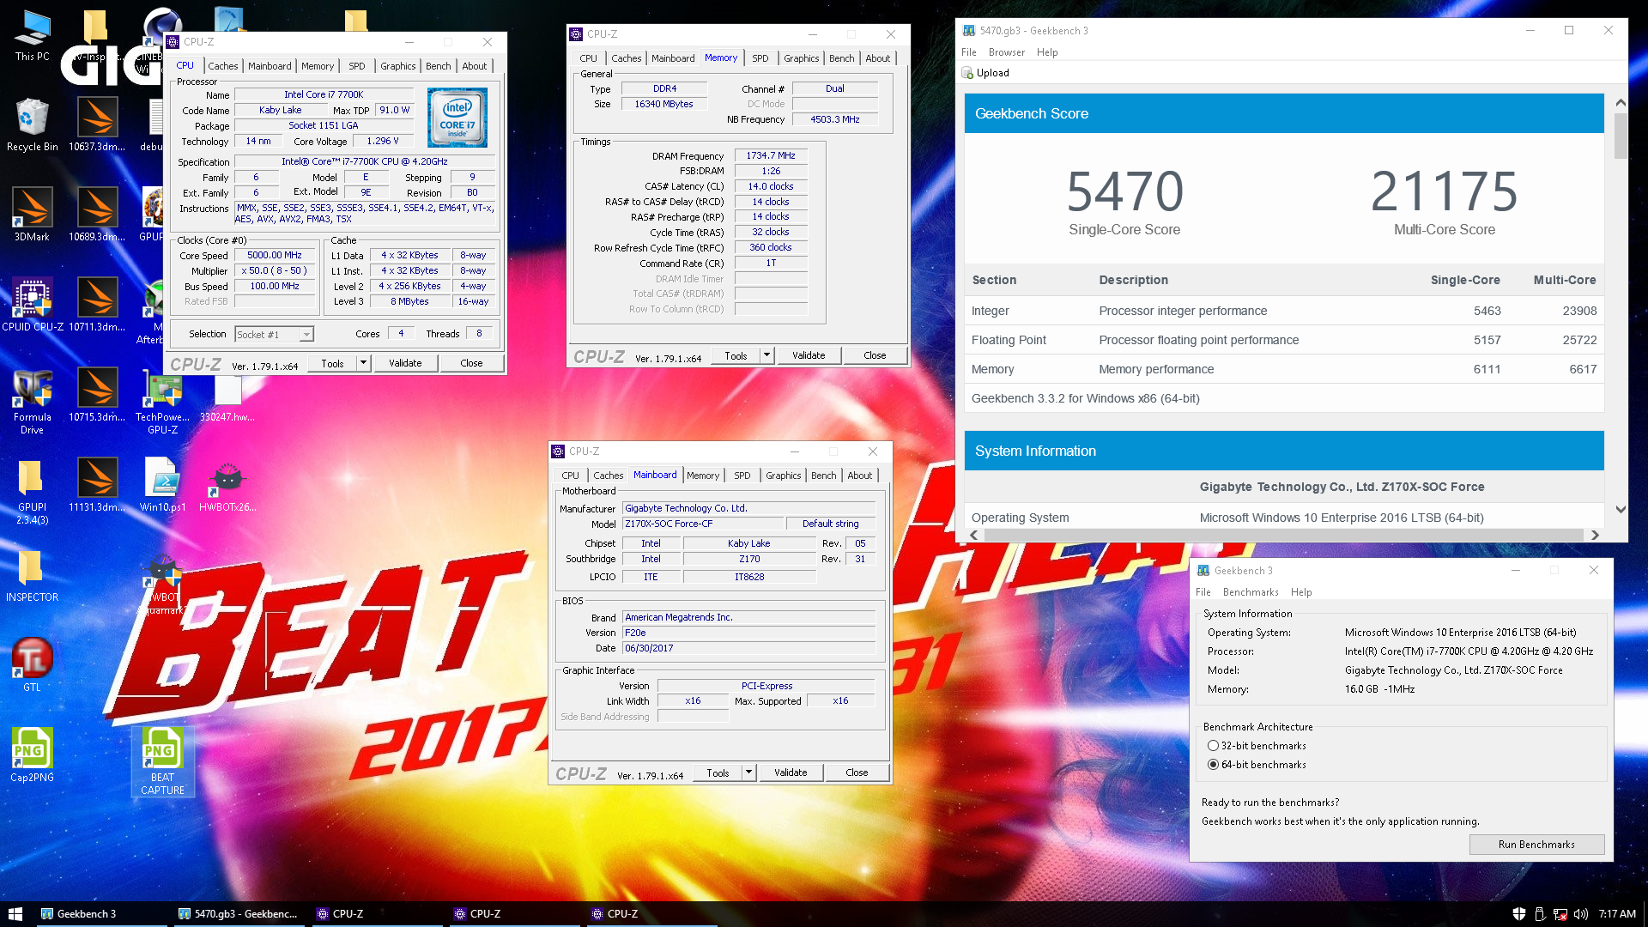Click Core Speed 5000.00 MHz value
Screen dimensions: 1648x927
click(x=275, y=256)
